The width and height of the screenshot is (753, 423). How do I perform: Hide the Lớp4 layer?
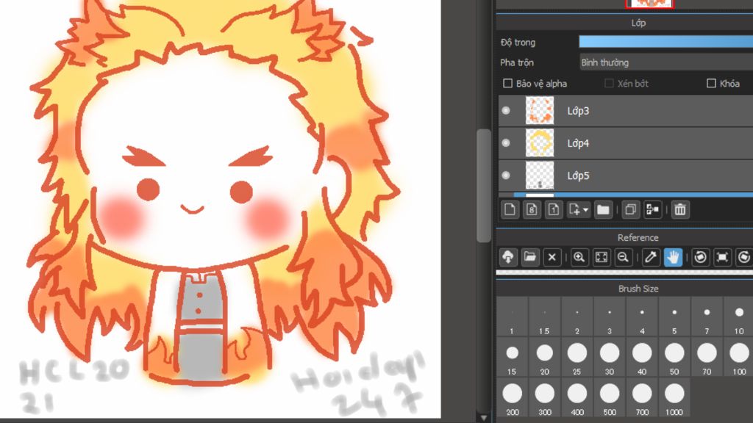506,143
